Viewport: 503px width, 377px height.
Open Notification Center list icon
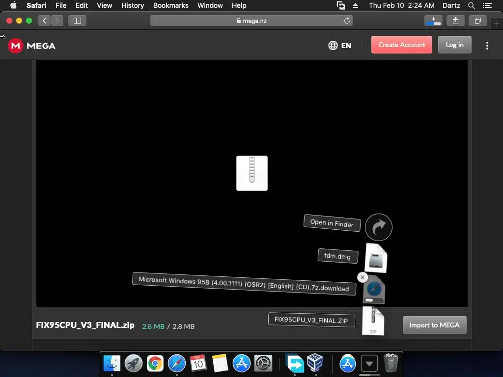[487, 5]
